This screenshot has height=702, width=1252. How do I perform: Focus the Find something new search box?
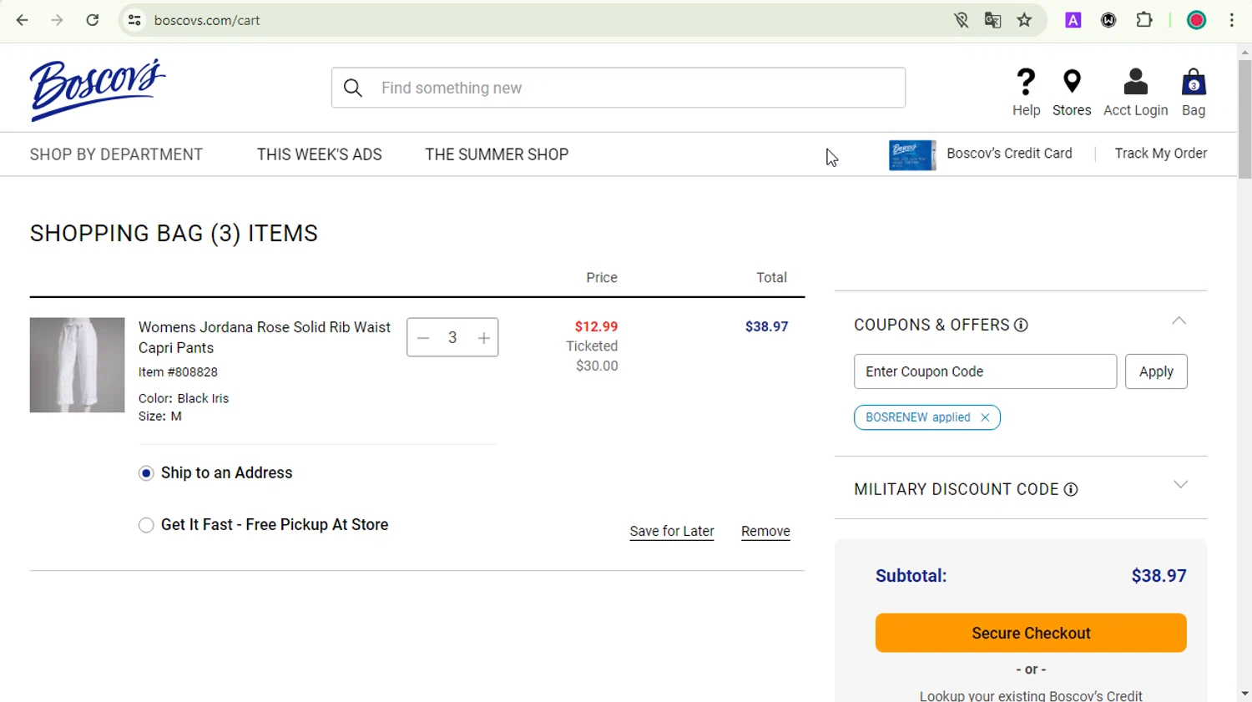(x=618, y=88)
